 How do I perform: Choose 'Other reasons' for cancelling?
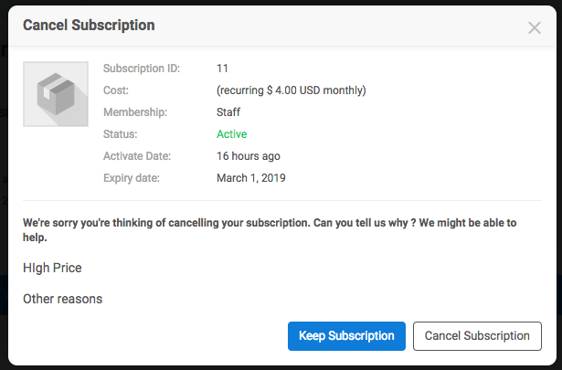click(63, 299)
